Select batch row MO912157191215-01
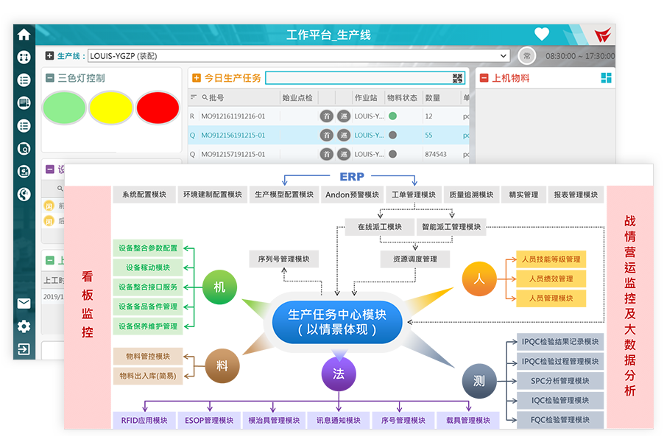The height and width of the screenshot is (448, 664). 233,155
